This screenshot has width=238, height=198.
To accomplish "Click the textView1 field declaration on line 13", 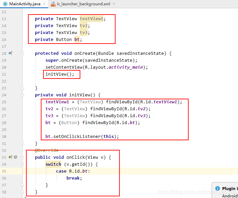I will (92, 18).
